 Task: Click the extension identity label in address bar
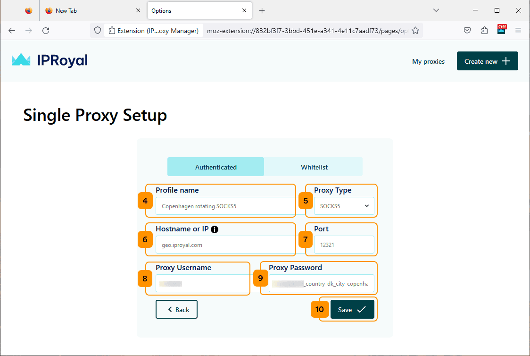pyautogui.click(x=154, y=31)
